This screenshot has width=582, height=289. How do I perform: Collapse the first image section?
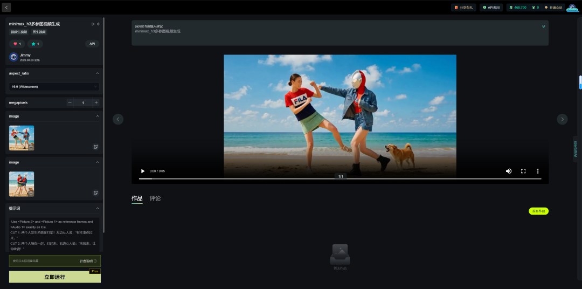(98, 116)
